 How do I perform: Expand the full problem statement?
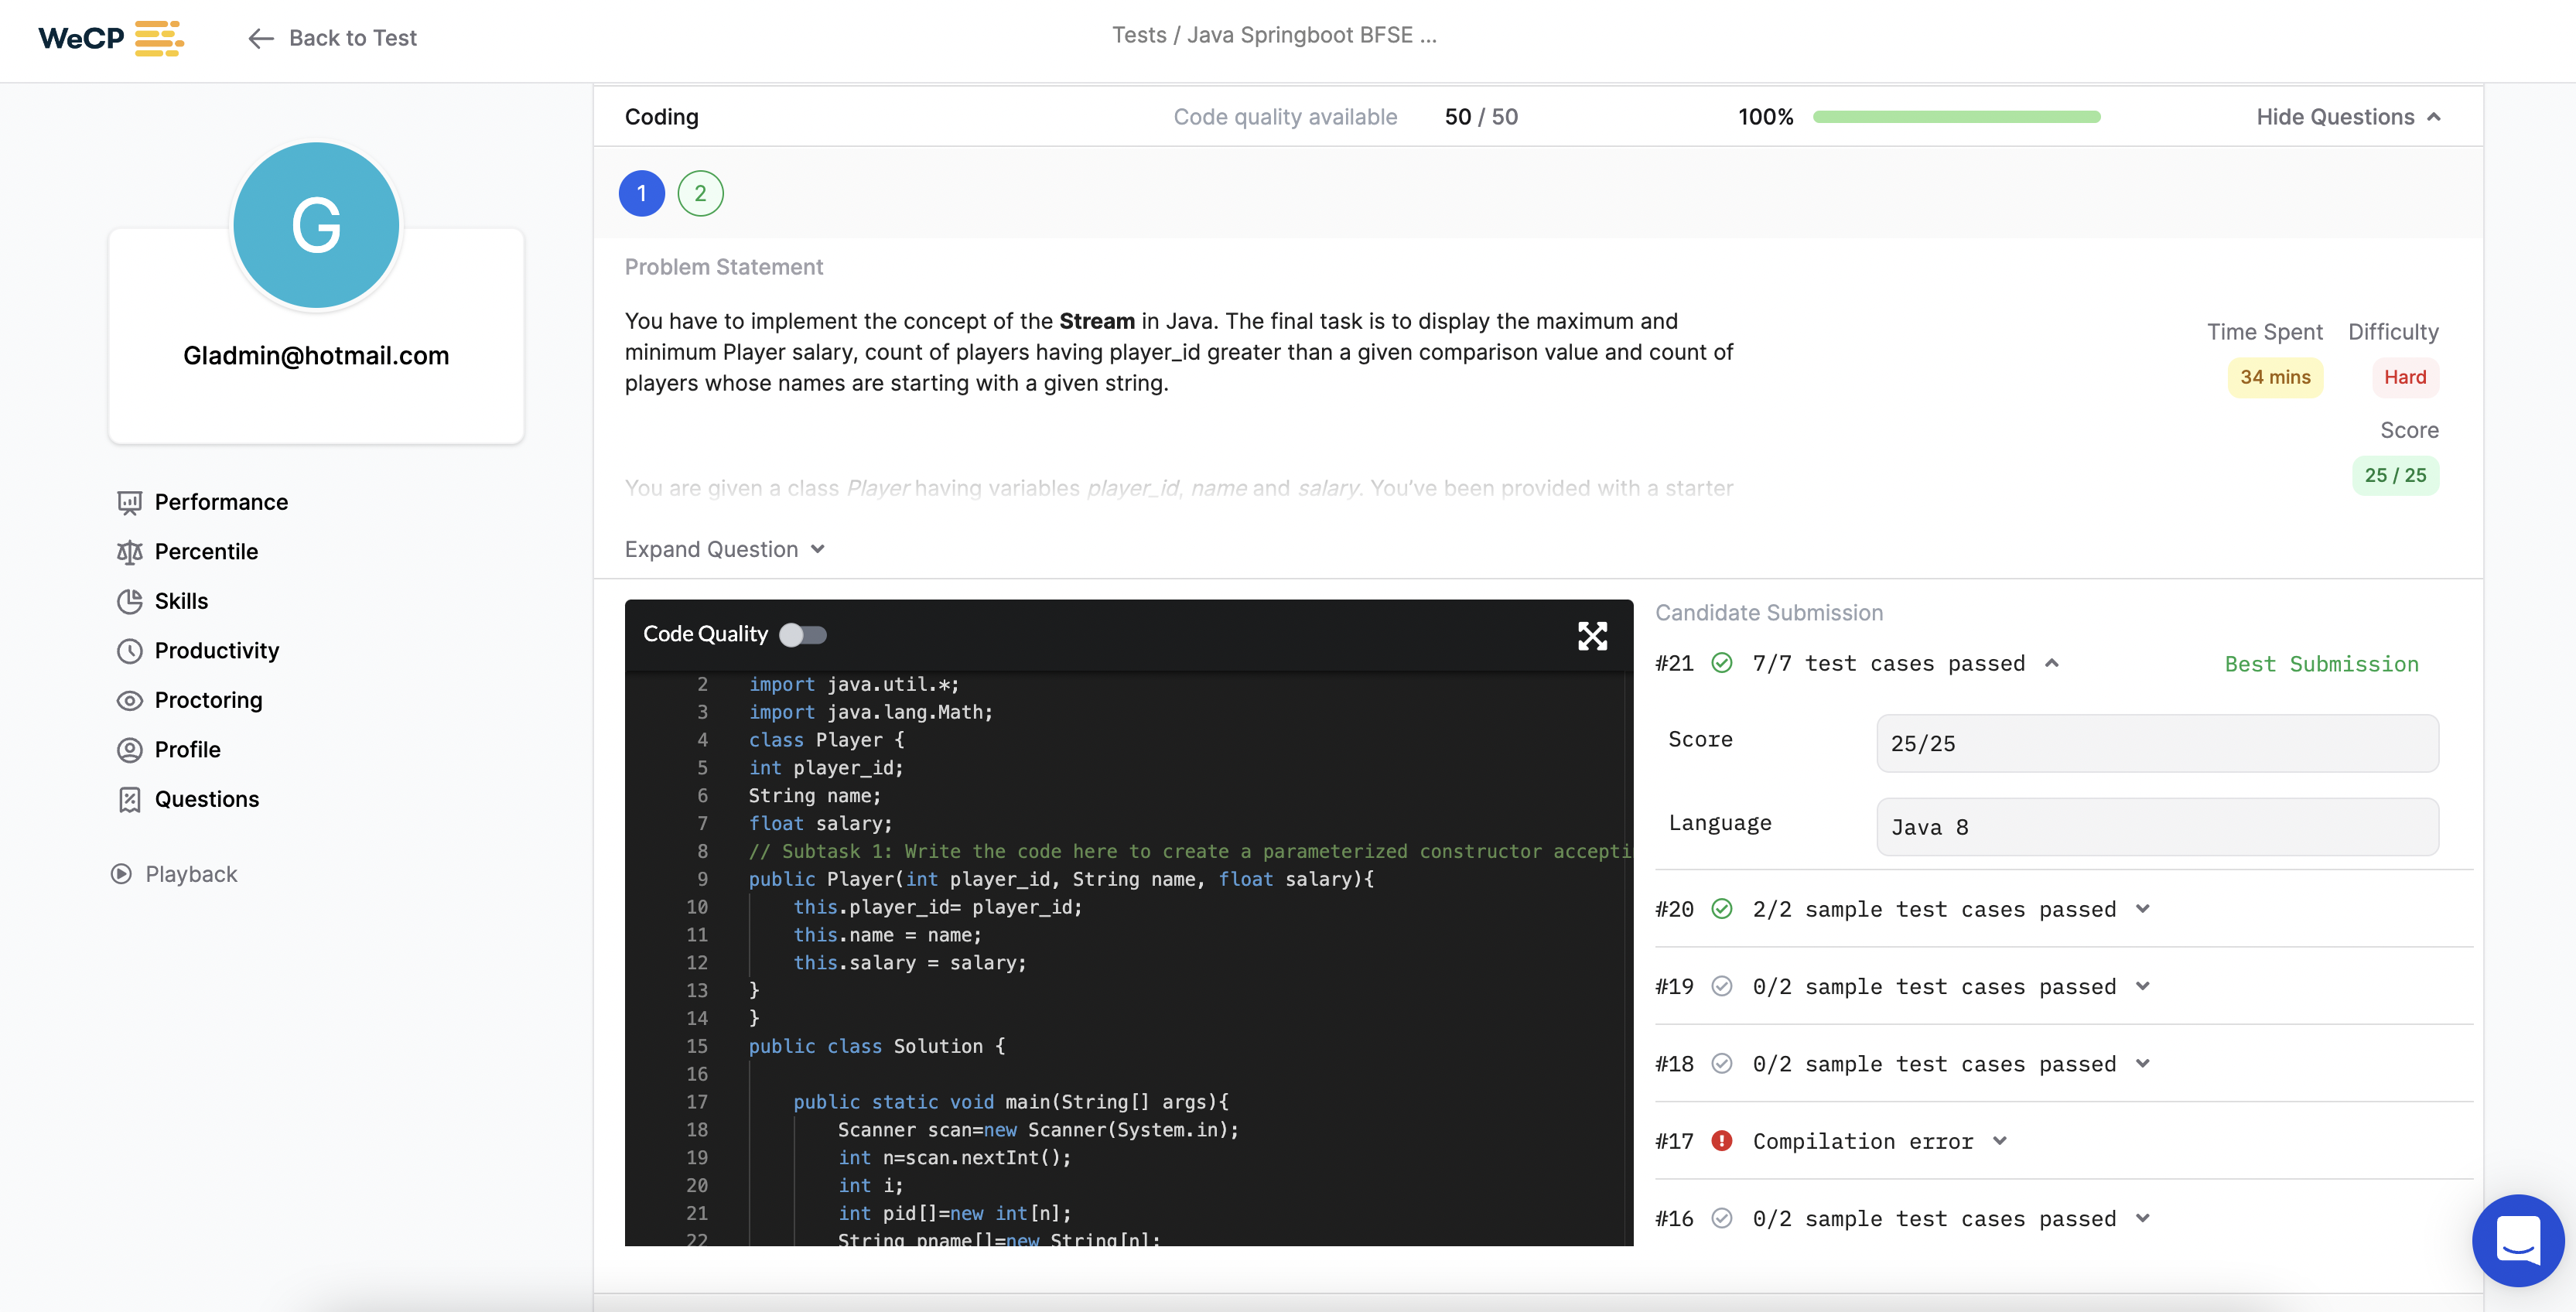[725, 549]
